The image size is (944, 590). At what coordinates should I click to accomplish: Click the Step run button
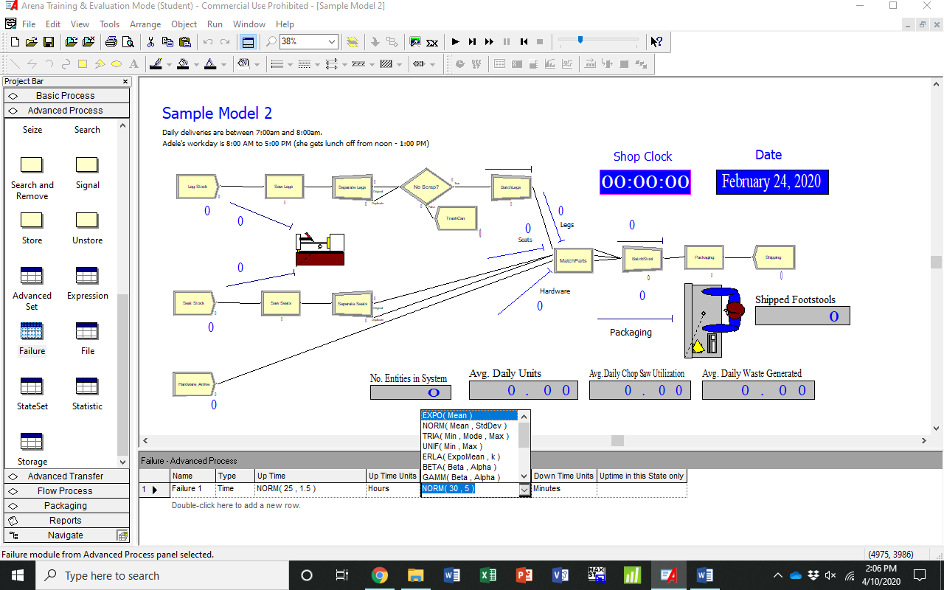[x=472, y=42]
